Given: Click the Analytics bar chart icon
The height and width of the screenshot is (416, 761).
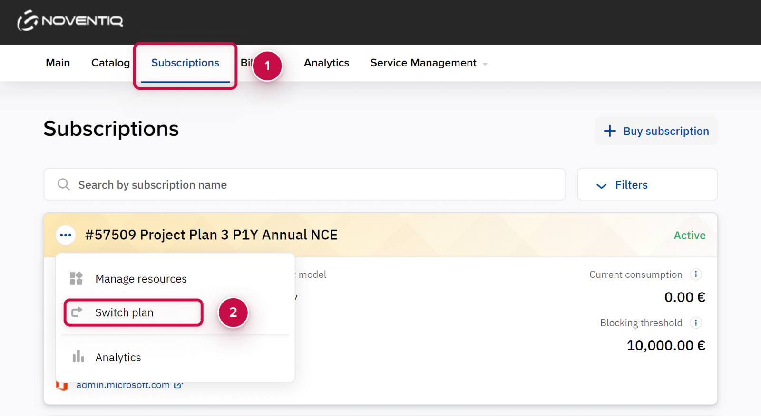Looking at the screenshot, I should tap(78, 357).
